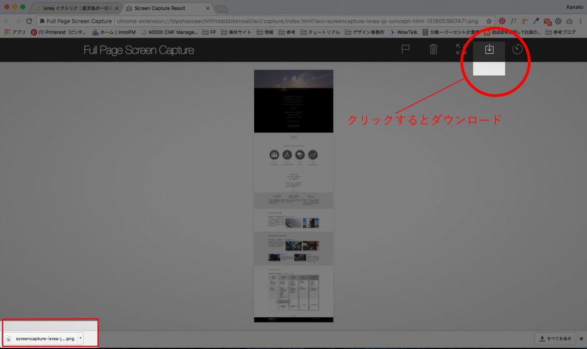Click the trash icon to delete capture
The height and width of the screenshot is (349, 587).
tap(433, 50)
